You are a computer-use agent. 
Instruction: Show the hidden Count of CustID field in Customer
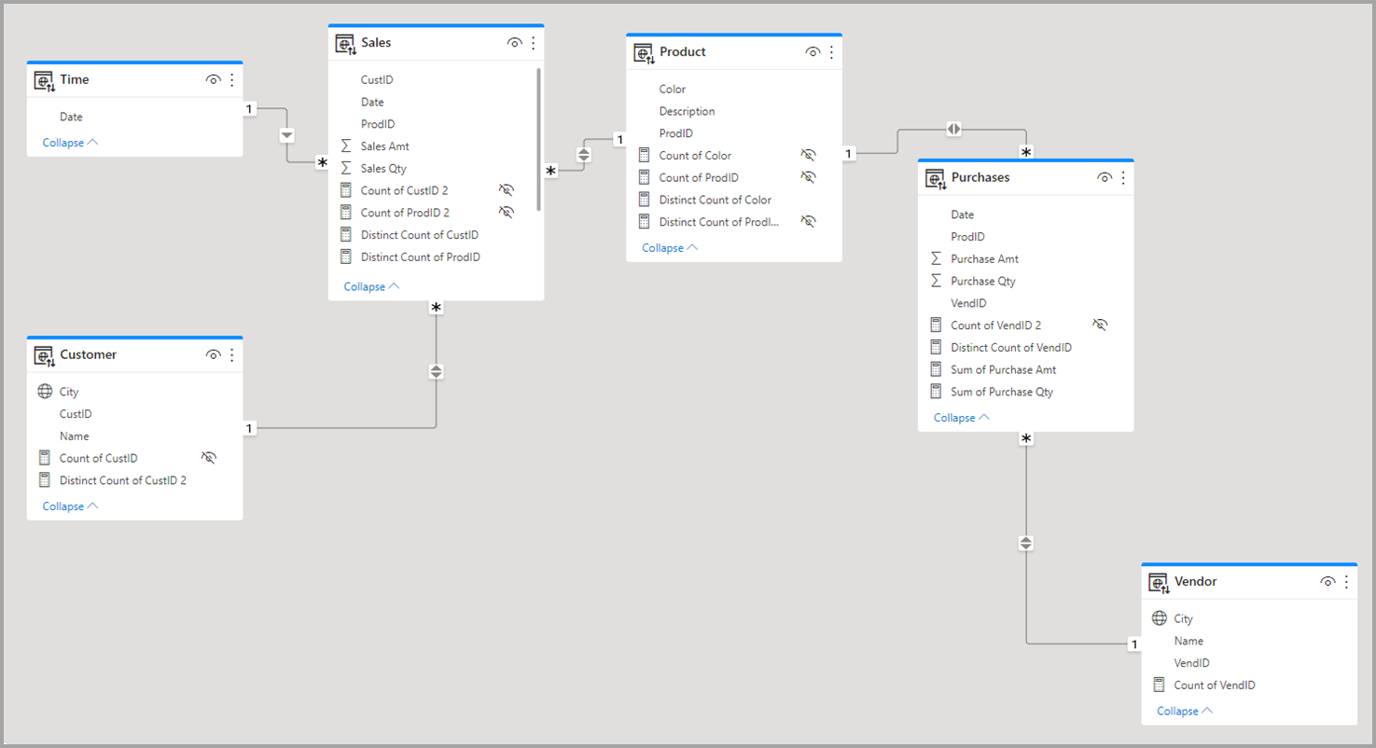coord(209,458)
